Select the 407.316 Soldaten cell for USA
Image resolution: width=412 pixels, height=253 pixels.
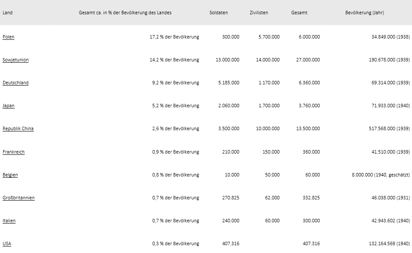point(231,243)
